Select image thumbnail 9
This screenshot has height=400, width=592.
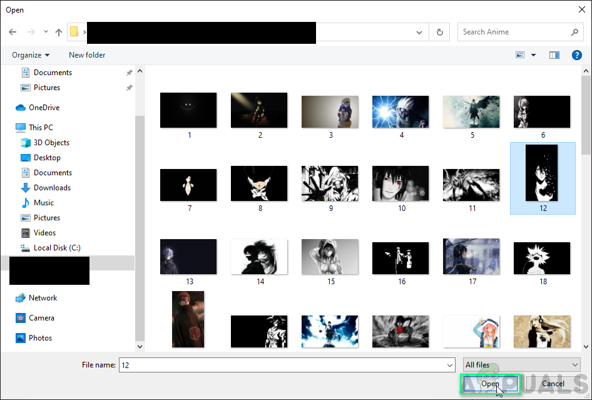click(x=330, y=183)
